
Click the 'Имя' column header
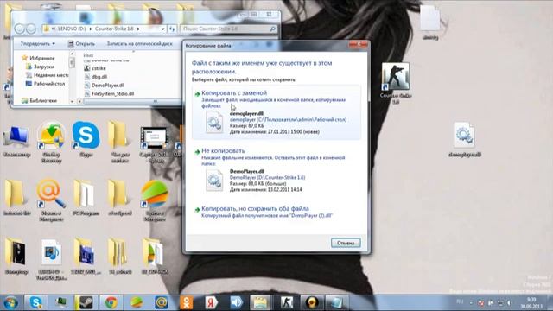coord(88,55)
